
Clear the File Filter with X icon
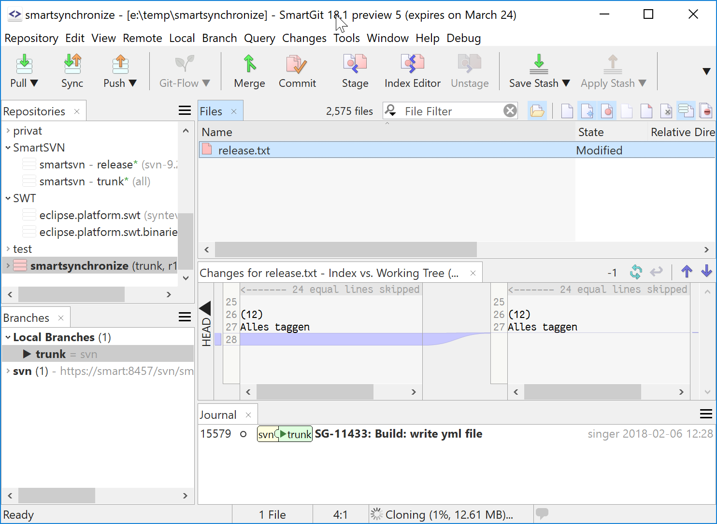[510, 111]
